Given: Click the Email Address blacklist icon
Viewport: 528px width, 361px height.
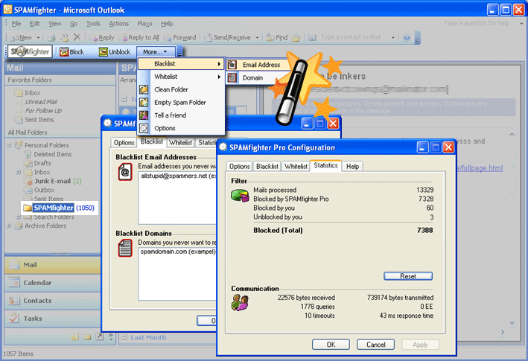Looking at the screenshot, I should [232, 65].
